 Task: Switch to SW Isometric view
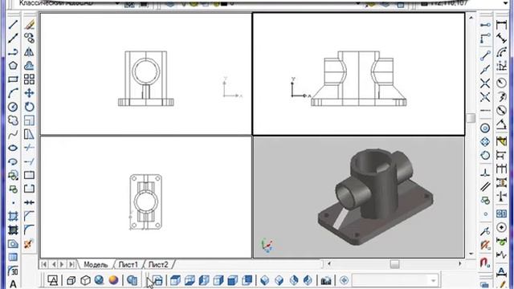pyautogui.click(x=265, y=280)
